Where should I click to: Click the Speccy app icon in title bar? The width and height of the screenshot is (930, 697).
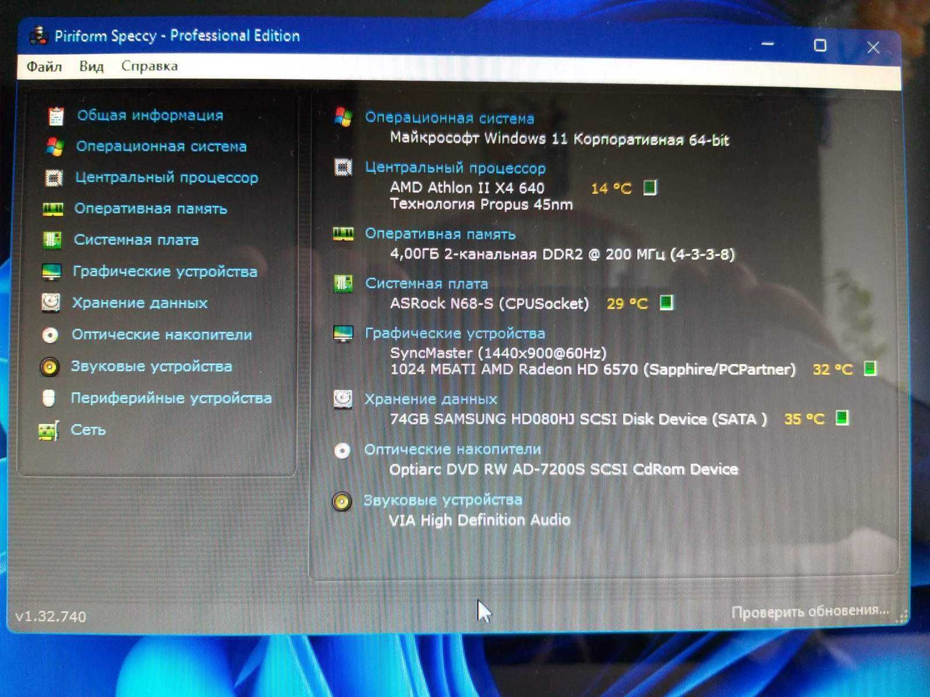(38, 35)
